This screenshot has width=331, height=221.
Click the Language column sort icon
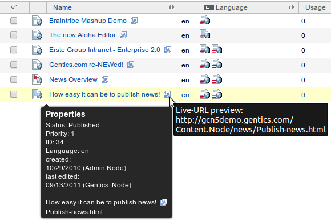(209, 7)
